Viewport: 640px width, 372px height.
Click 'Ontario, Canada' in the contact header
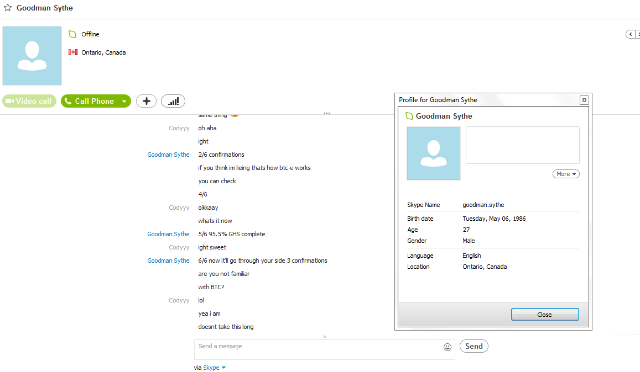click(x=103, y=52)
